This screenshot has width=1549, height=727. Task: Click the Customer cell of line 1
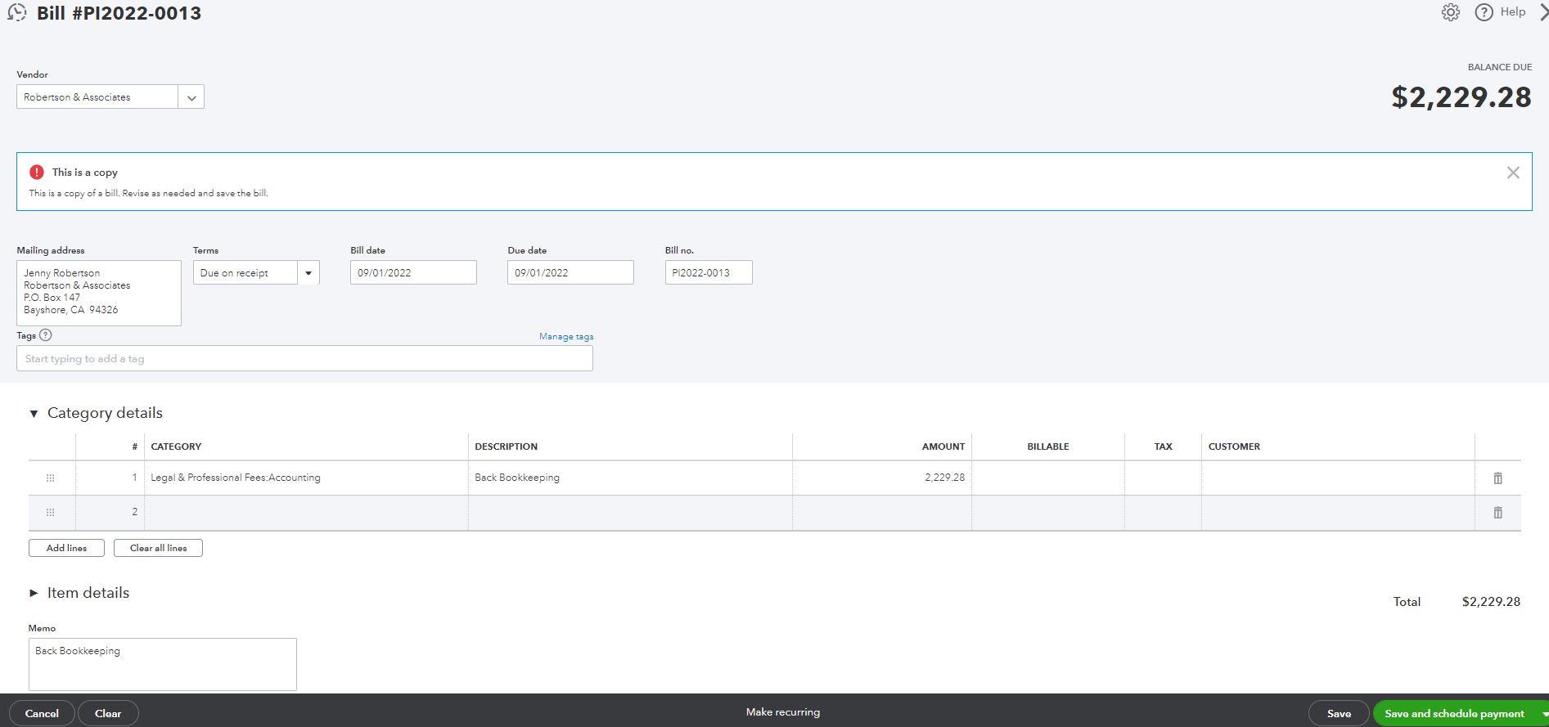point(1338,478)
